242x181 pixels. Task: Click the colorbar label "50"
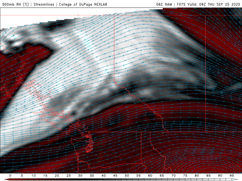127,176
